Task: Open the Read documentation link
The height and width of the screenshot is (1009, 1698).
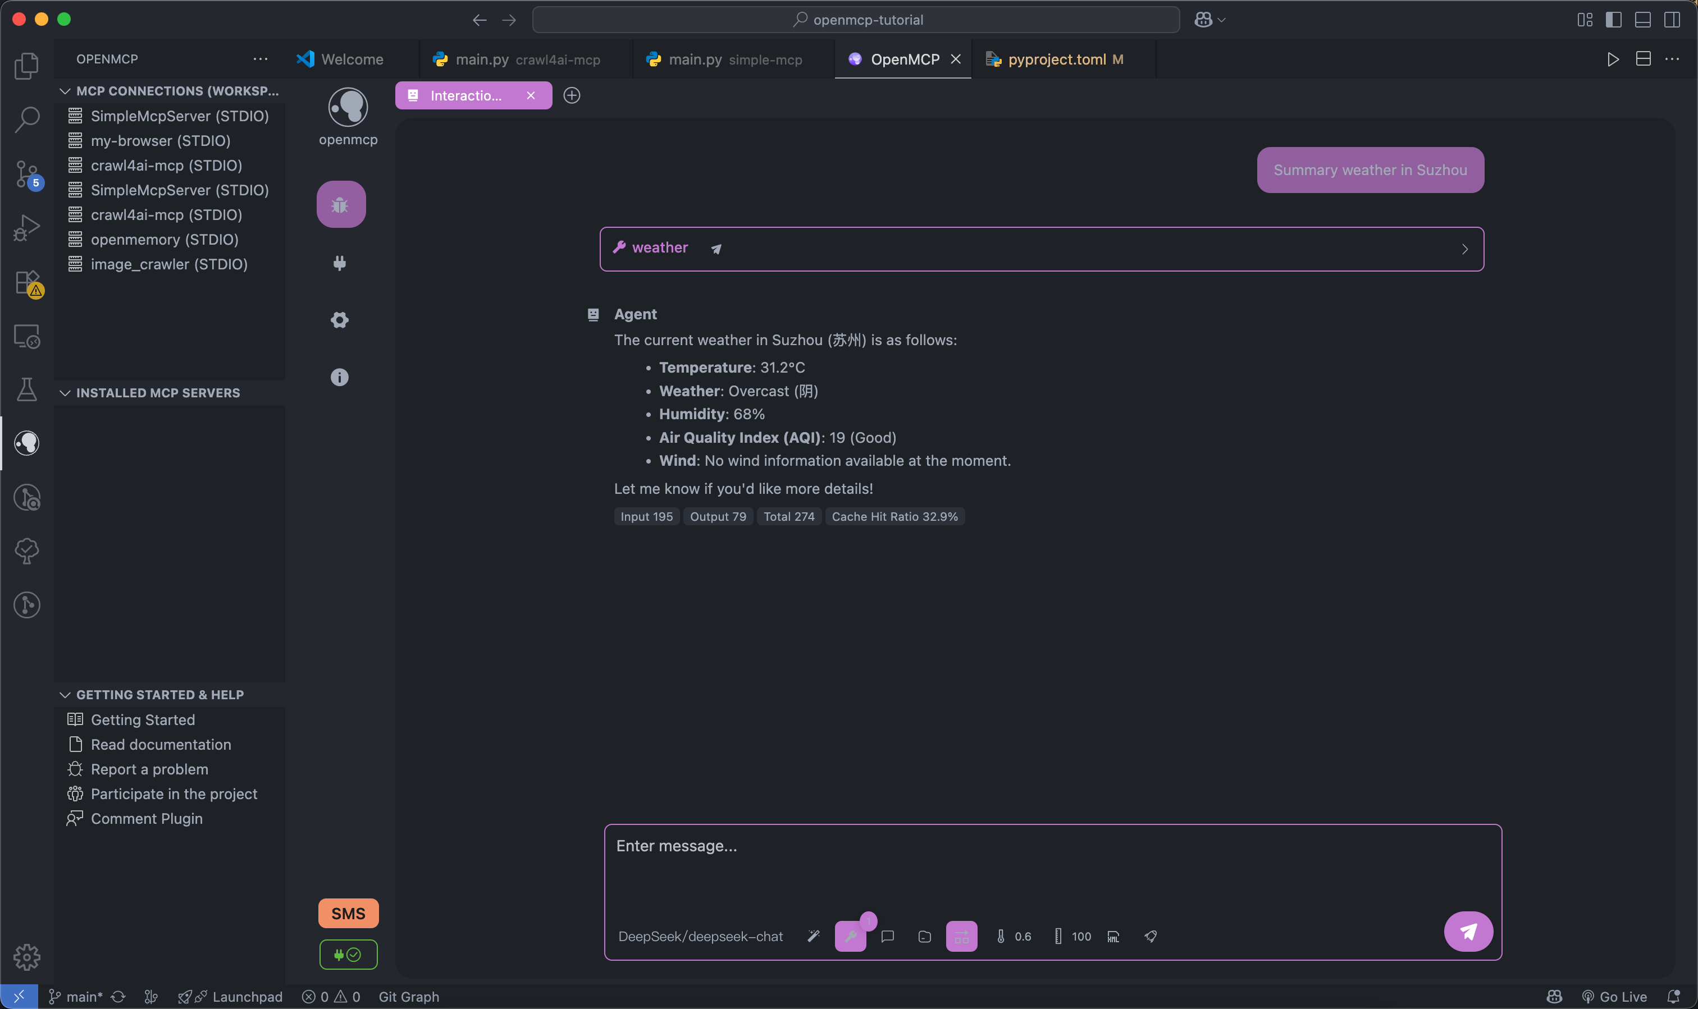Action: 161,745
